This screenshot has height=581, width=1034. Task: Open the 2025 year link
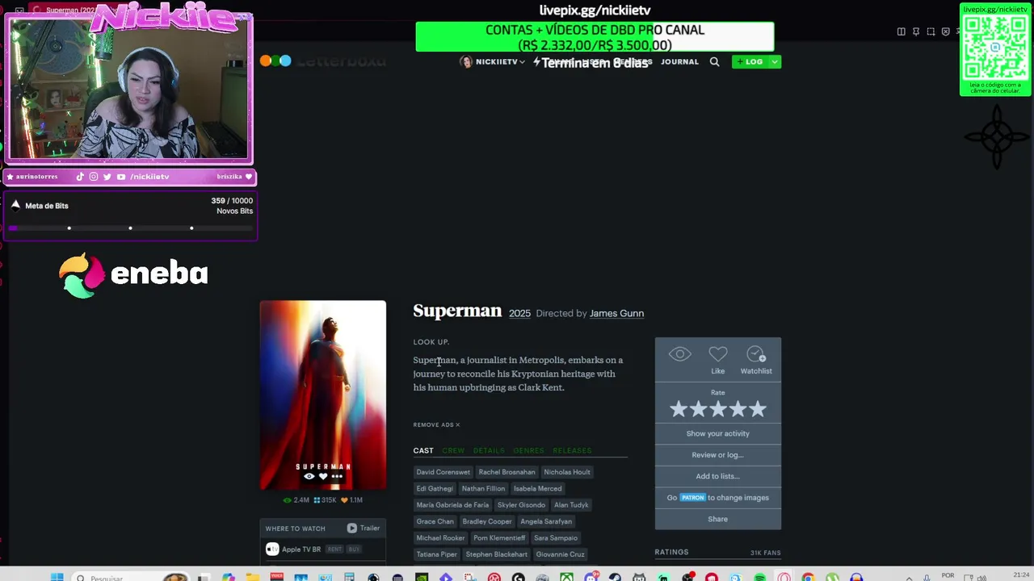tap(519, 313)
